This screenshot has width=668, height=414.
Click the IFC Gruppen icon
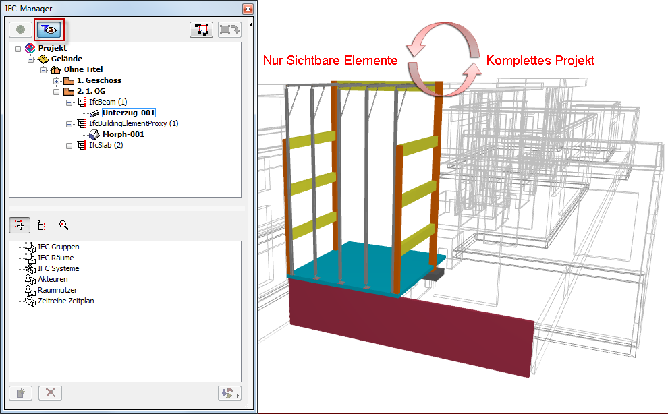pyautogui.click(x=30, y=247)
